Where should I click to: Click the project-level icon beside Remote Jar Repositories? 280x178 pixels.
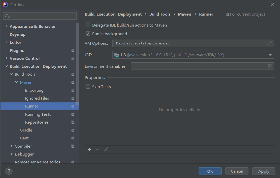tap(72, 162)
